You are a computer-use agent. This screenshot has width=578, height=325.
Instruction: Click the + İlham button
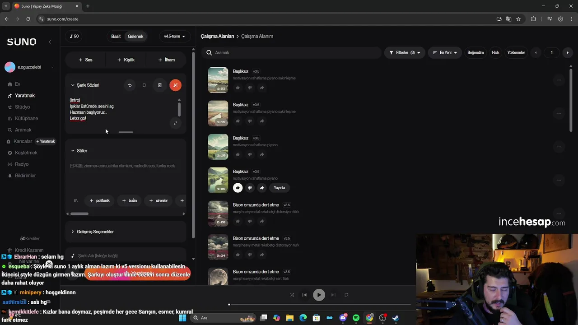coord(166,60)
